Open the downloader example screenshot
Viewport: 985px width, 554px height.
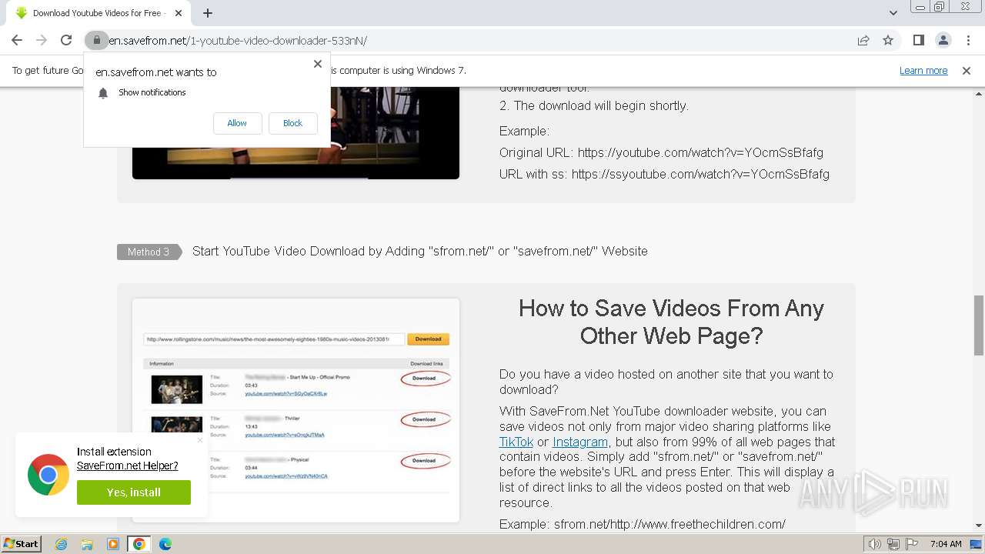tap(296, 410)
